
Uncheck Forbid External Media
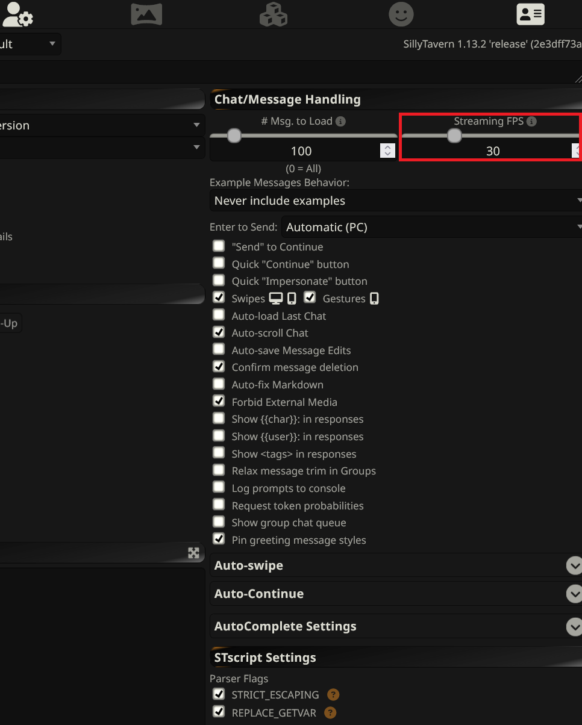click(x=219, y=401)
